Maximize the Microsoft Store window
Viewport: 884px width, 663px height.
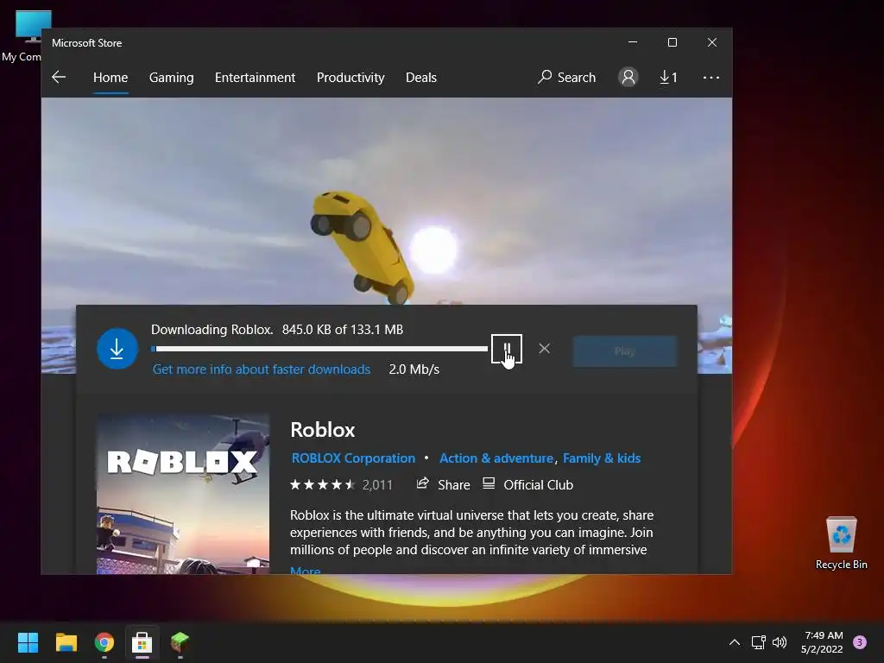tap(672, 42)
